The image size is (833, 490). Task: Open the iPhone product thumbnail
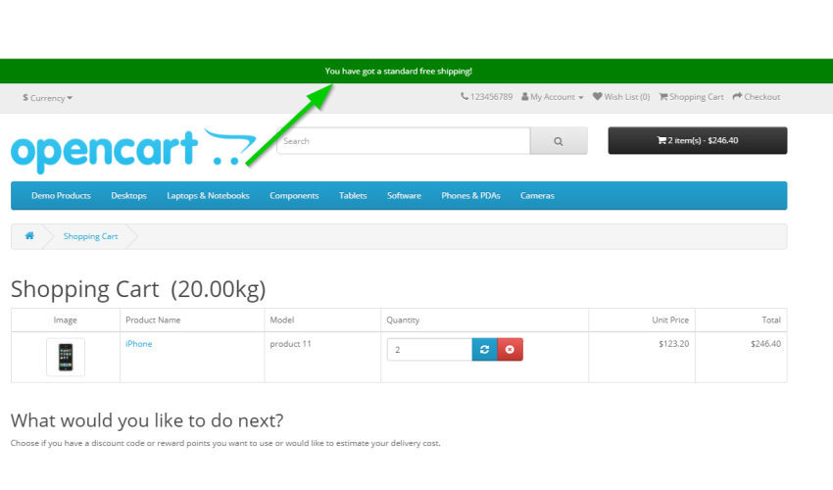[x=66, y=357]
